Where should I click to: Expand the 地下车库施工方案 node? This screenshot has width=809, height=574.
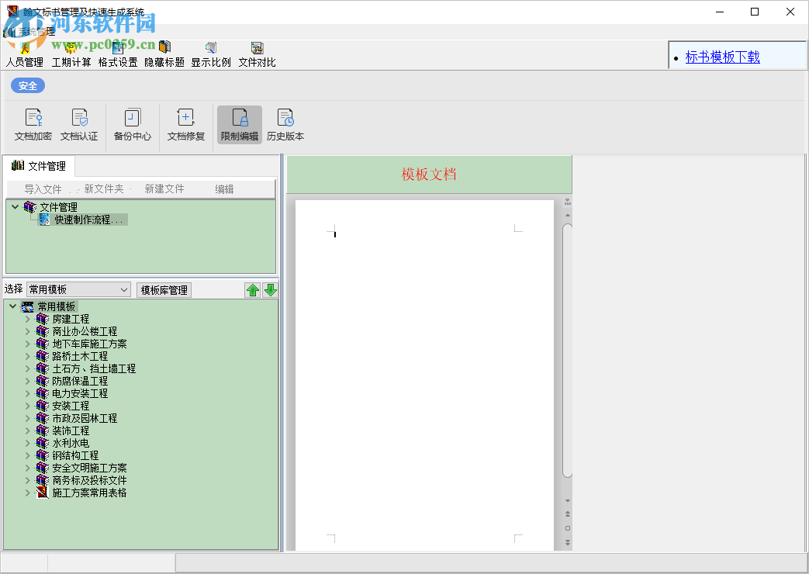28,344
